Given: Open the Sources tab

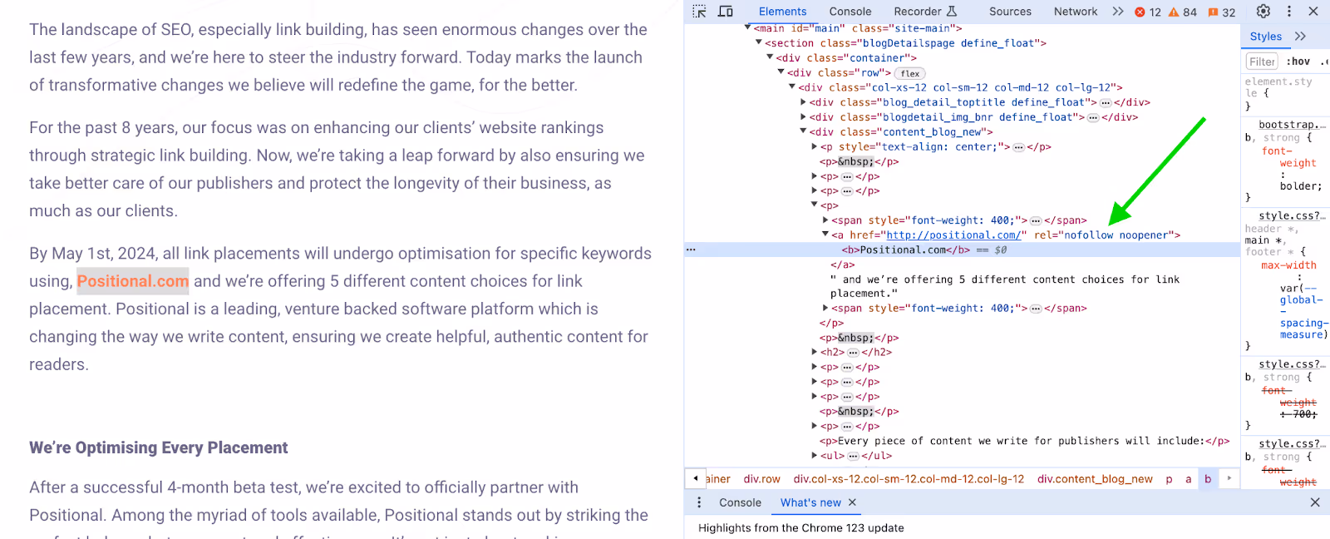Looking at the screenshot, I should point(1010,12).
